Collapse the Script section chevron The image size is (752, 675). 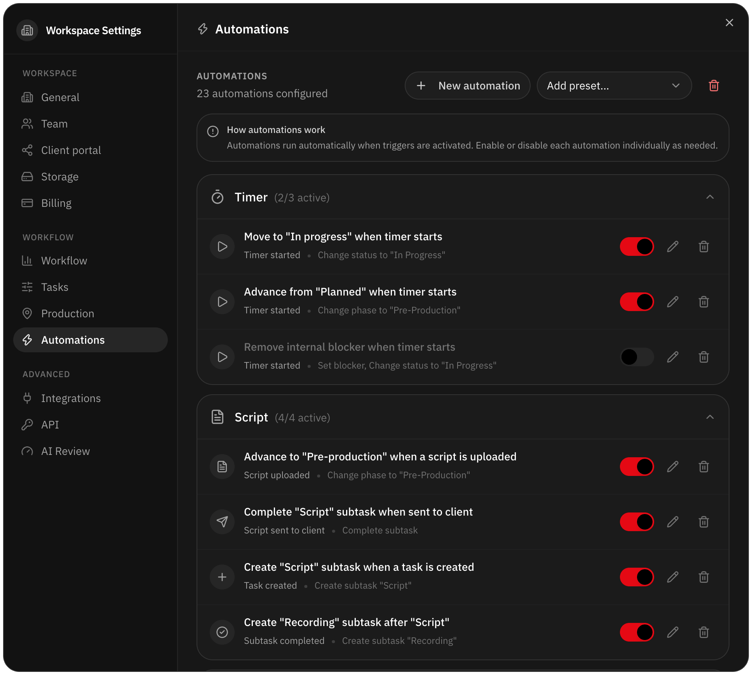point(710,417)
